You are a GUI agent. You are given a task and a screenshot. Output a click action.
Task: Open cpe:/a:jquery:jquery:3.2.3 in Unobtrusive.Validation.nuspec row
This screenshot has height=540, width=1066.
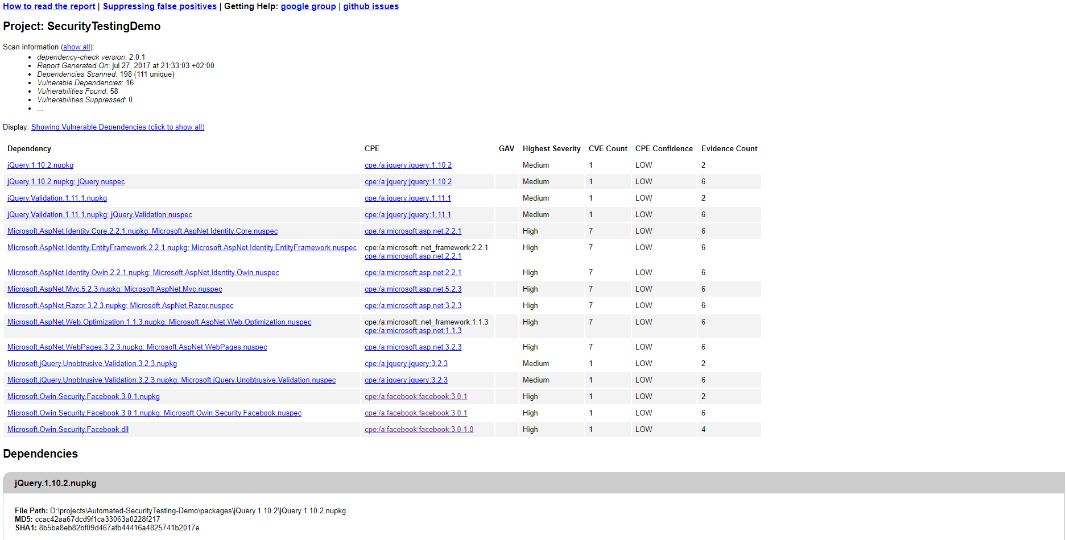point(406,380)
